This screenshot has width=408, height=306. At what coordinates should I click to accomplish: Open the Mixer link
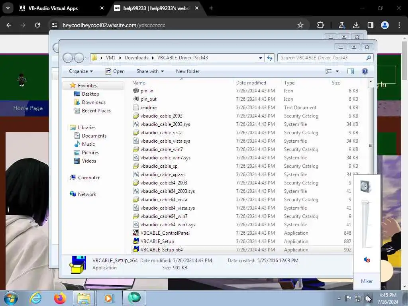pyautogui.click(x=367, y=281)
